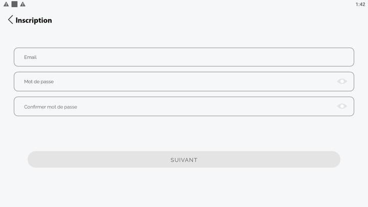Return to previous screen via back chevron
Viewport: 368px width, 207px height.
10,20
